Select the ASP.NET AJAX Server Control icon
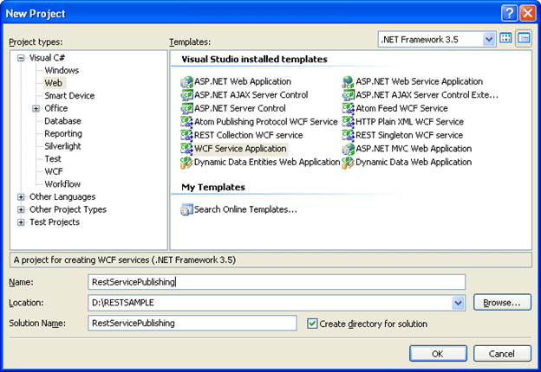The height and width of the screenshot is (372, 541). [186, 95]
